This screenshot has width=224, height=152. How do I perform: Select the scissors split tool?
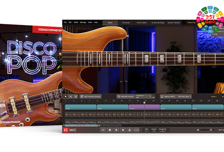point(76,97)
